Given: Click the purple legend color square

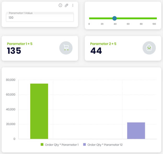Looking at the screenshot, I should [x=84, y=145].
